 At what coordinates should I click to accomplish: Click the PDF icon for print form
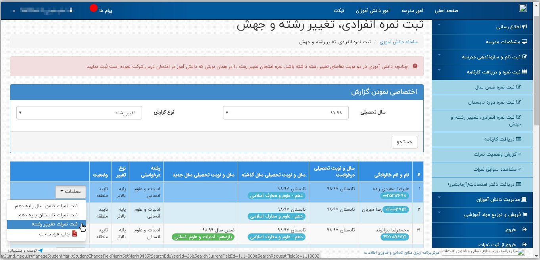pyautogui.click(x=74, y=234)
